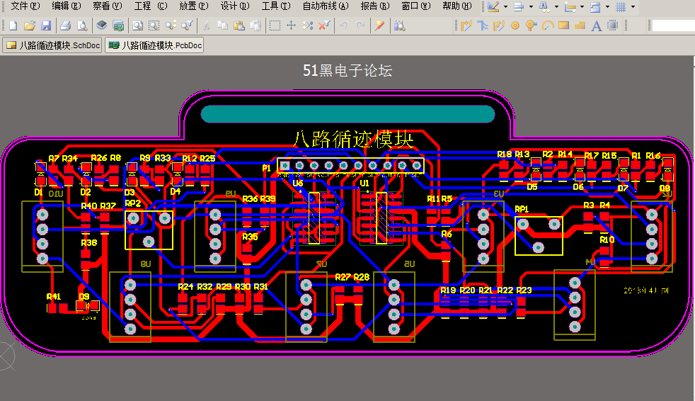
Task: Open the 窗口(W) menu
Action: (415, 6)
